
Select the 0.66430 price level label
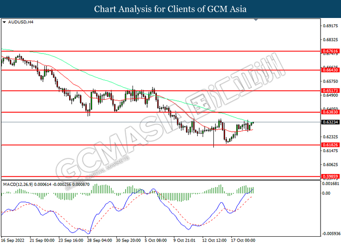click(330, 70)
